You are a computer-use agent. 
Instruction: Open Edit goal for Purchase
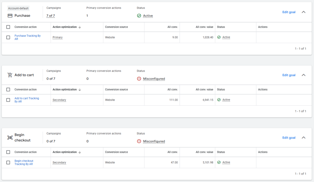tap(289, 12)
